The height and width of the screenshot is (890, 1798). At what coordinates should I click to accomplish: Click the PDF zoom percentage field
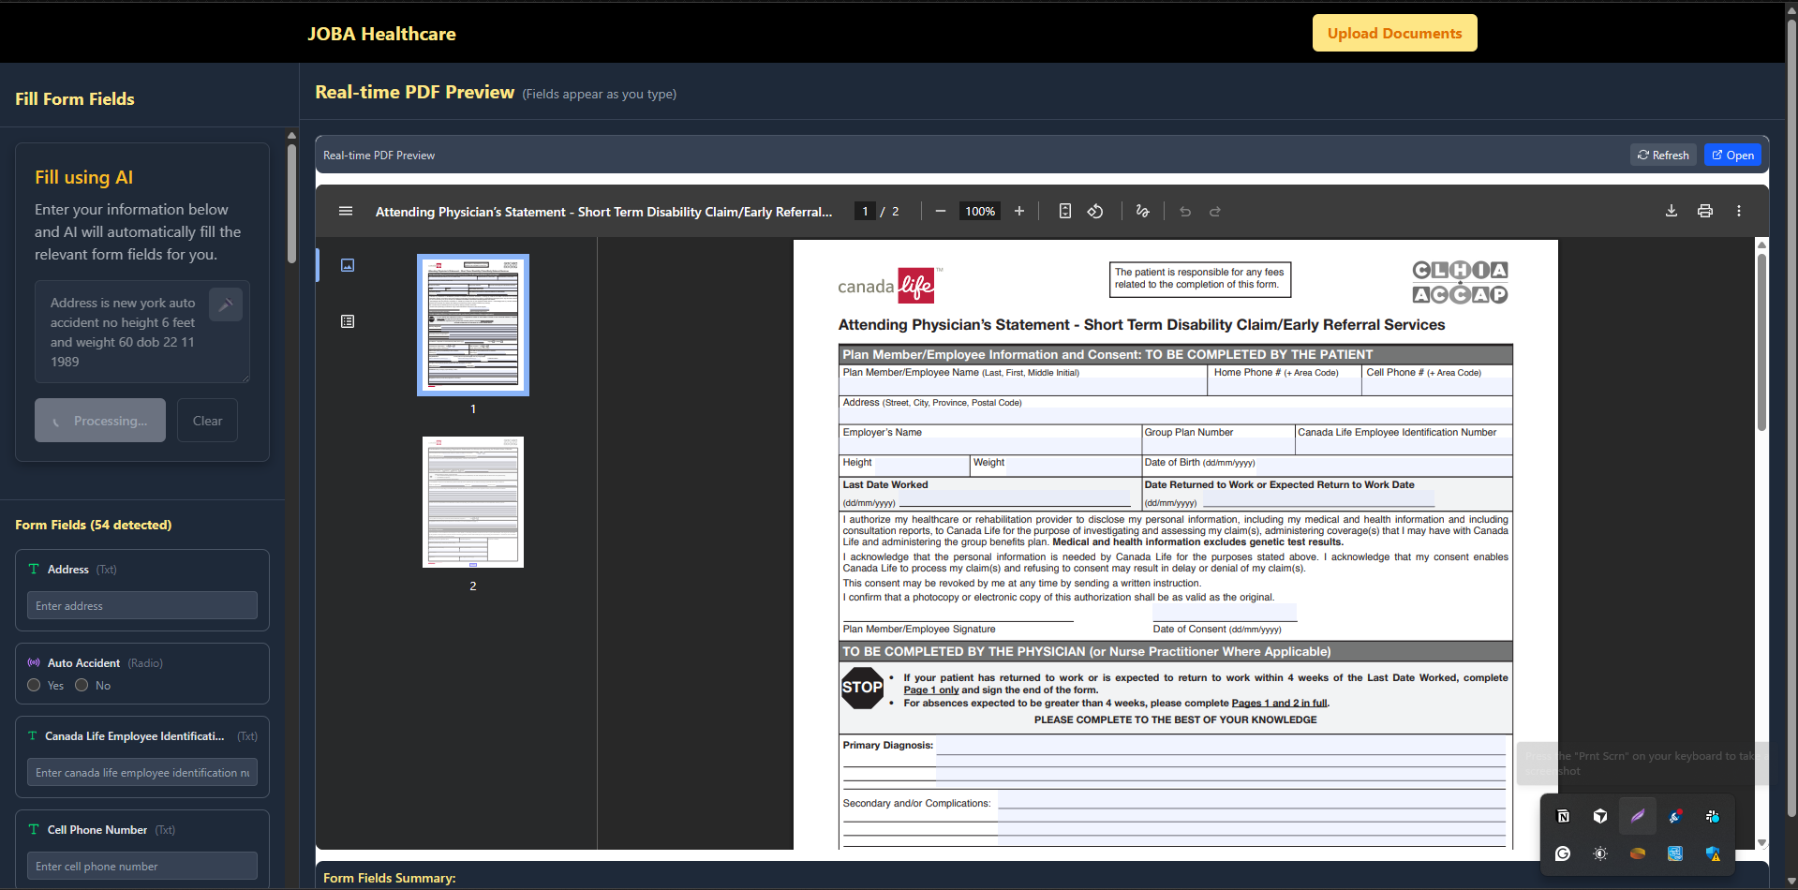tap(980, 212)
